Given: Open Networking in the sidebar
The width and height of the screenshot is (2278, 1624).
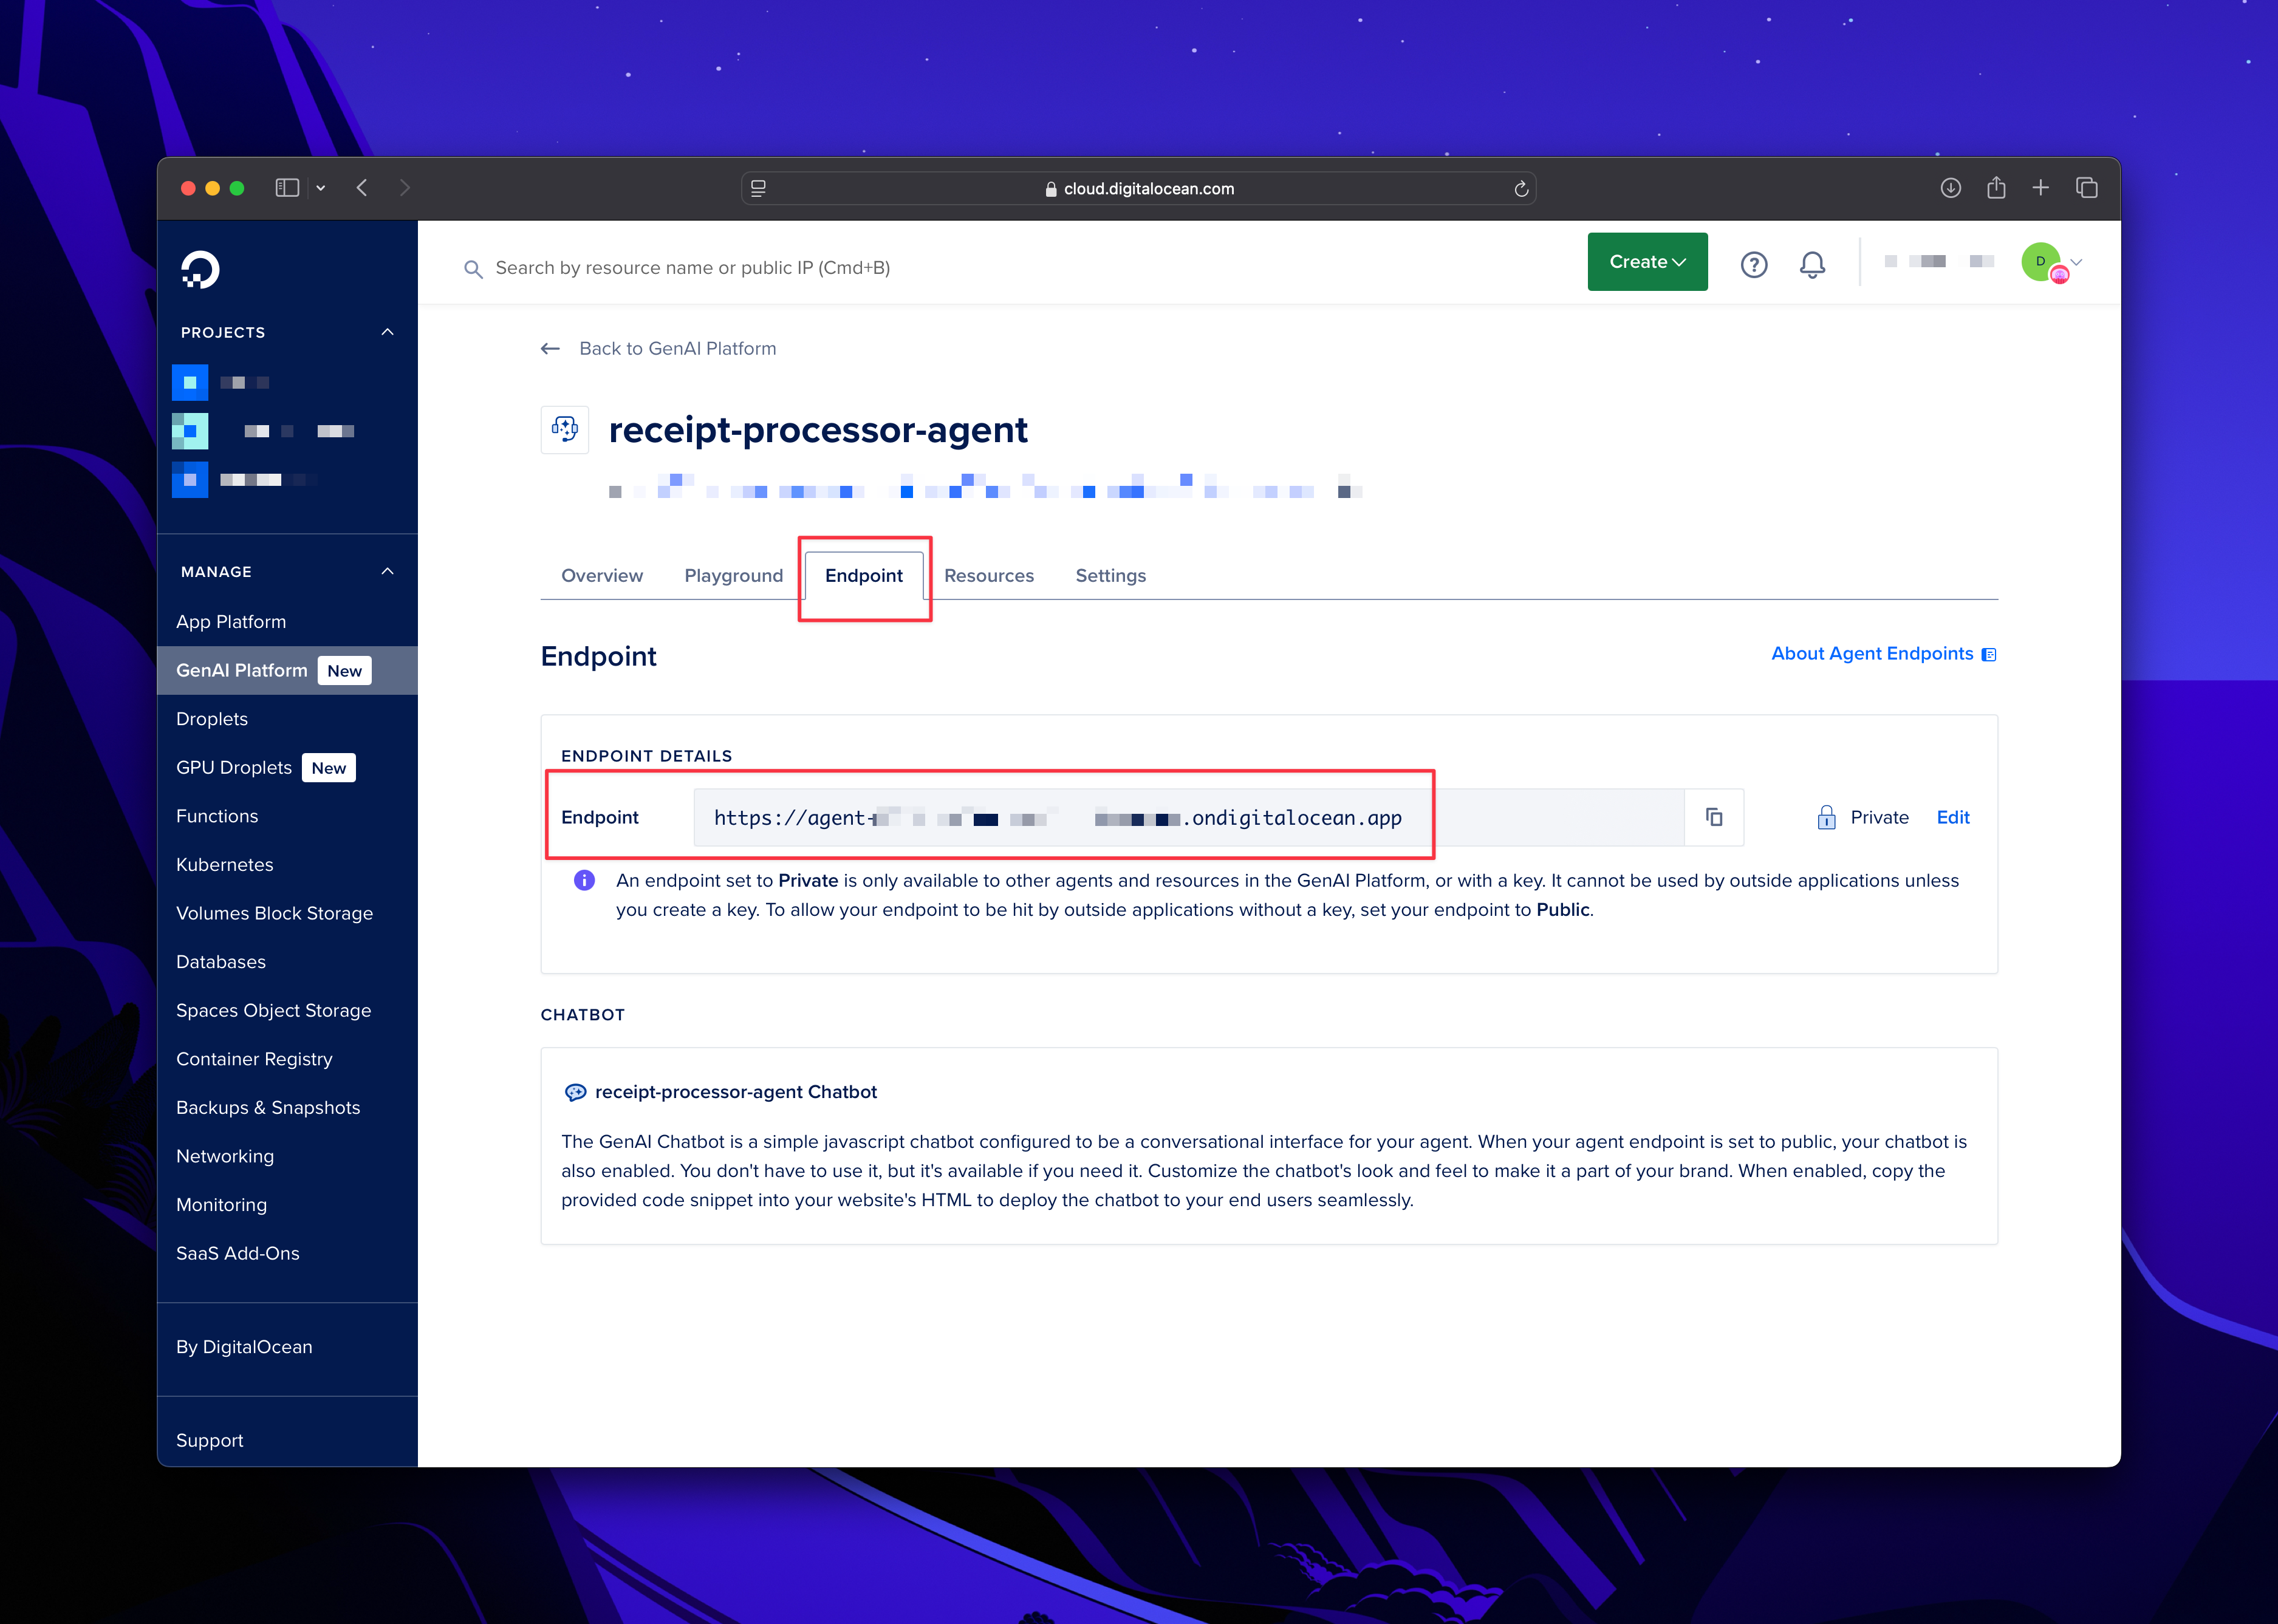Looking at the screenshot, I should pyautogui.click(x=225, y=1156).
